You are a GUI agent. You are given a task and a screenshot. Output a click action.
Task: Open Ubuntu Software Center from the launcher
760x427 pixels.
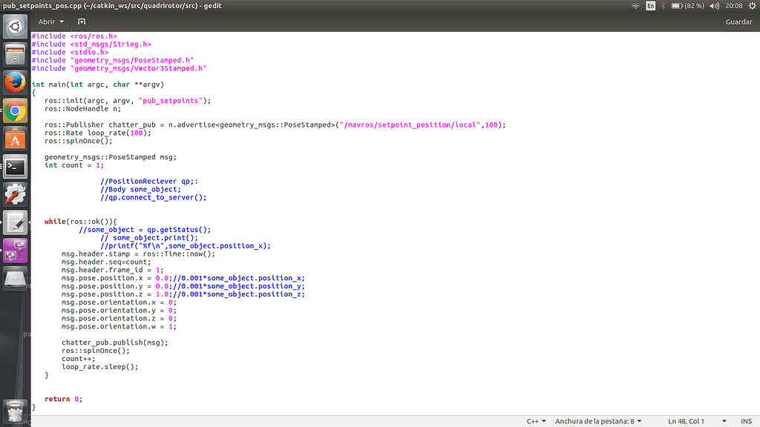(x=15, y=139)
